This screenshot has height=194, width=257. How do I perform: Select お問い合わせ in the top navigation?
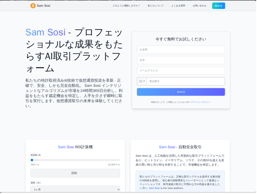(200, 6)
